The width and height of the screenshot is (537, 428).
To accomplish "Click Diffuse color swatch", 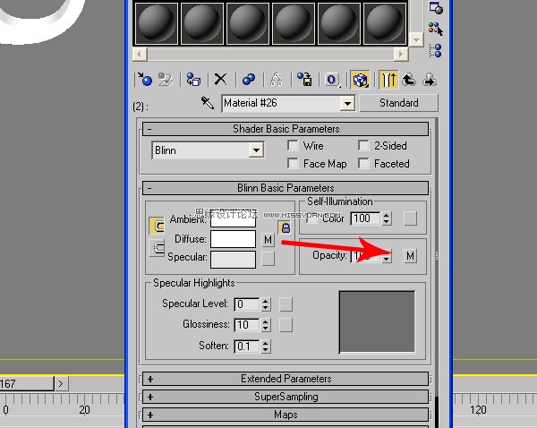I will [x=233, y=239].
